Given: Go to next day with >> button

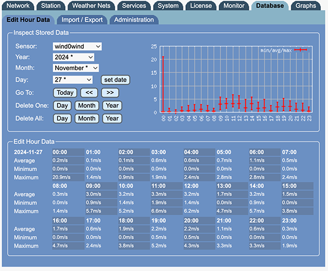Looking at the screenshot, I should coord(110,93).
